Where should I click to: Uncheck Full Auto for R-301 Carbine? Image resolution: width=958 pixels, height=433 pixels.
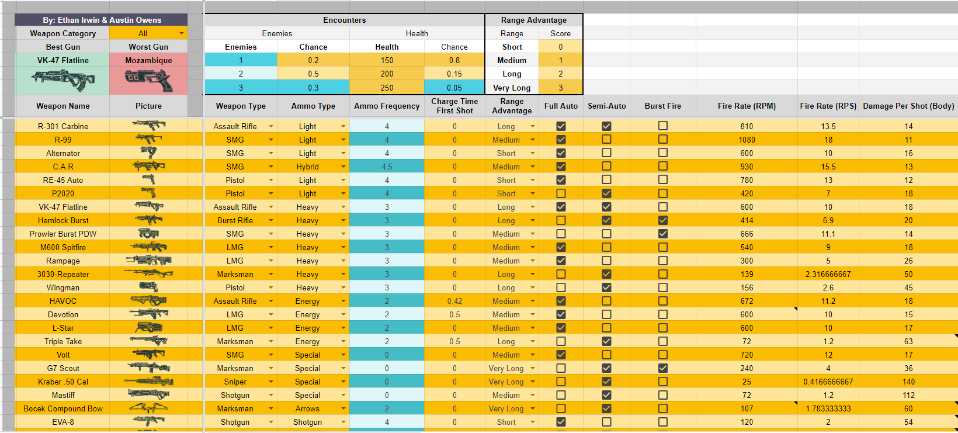pyautogui.click(x=561, y=126)
